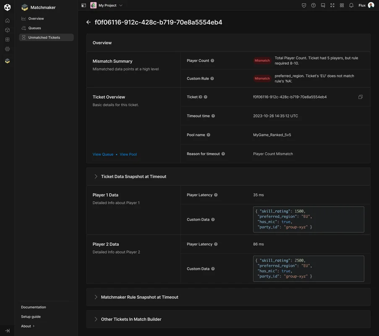Click the fullscreen expand icon in top bar
Viewport: 379px width, 336px height.
[x=332, y=5]
